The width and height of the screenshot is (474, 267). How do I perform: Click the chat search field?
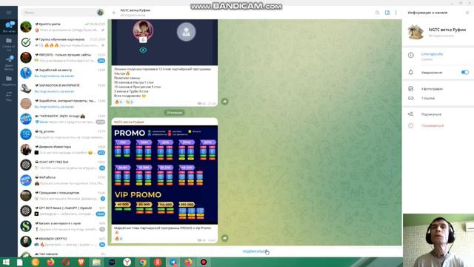(59, 13)
